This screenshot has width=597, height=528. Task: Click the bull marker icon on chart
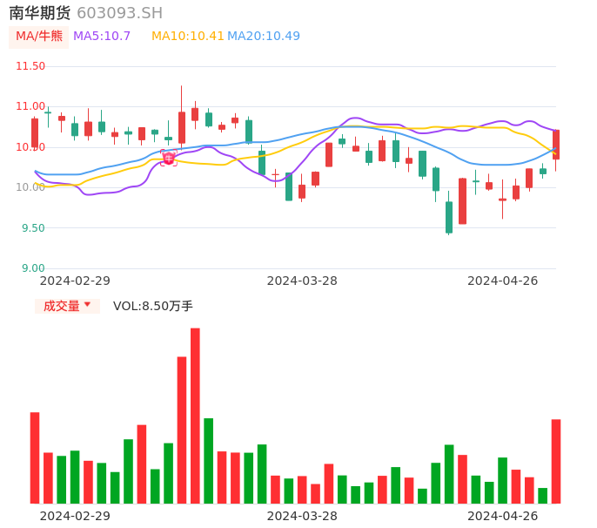(168, 158)
